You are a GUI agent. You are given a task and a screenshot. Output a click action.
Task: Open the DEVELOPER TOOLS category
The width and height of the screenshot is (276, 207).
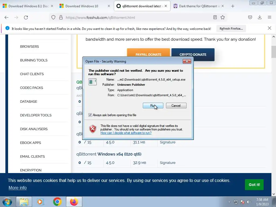pos(36,115)
